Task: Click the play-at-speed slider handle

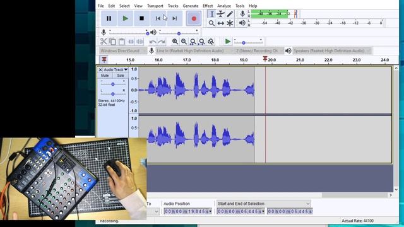Action: coord(244,43)
